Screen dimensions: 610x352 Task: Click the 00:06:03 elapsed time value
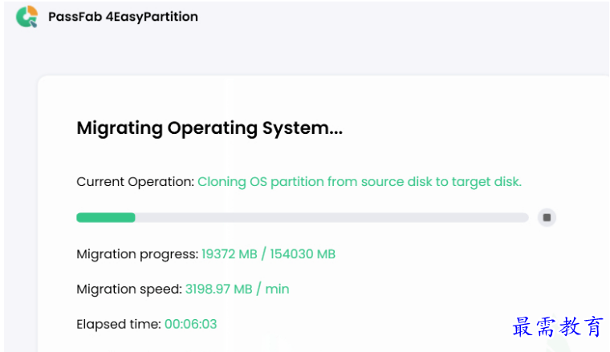coord(190,324)
